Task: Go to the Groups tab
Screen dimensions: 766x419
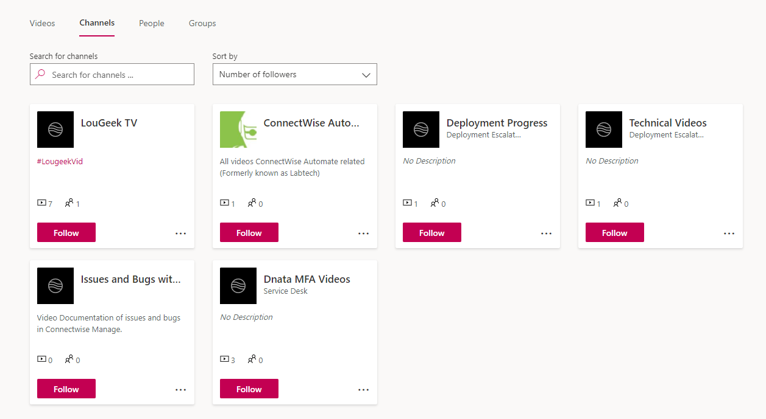Action: click(202, 23)
